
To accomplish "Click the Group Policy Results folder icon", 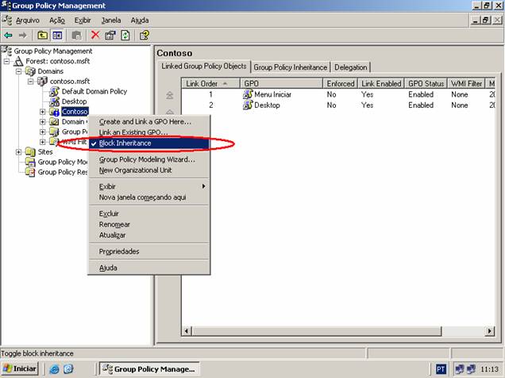I will click(30, 172).
